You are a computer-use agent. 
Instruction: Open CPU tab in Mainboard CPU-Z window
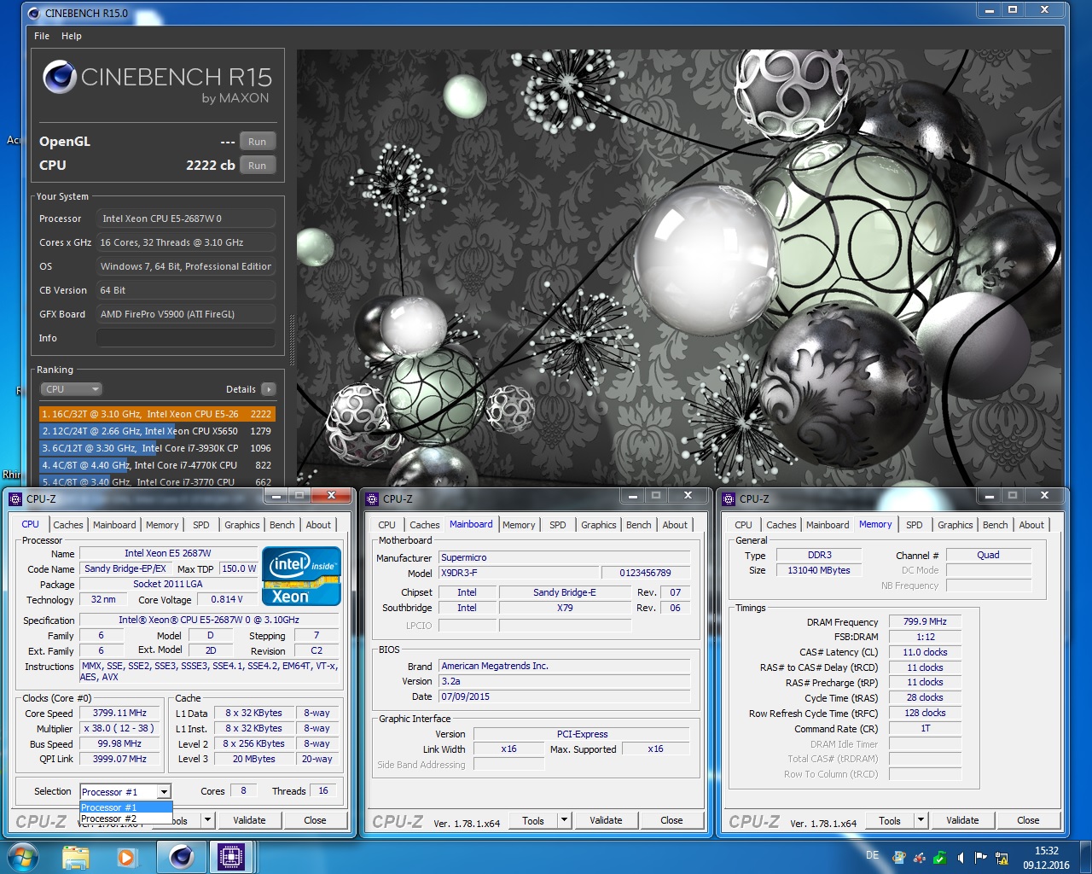pyautogui.click(x=386, y=525)
